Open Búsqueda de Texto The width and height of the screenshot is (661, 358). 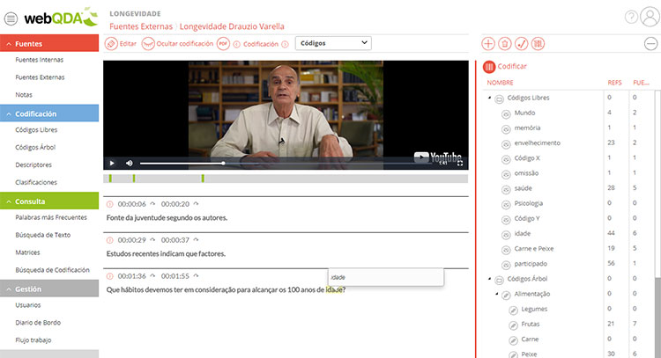tap(42, 235)
